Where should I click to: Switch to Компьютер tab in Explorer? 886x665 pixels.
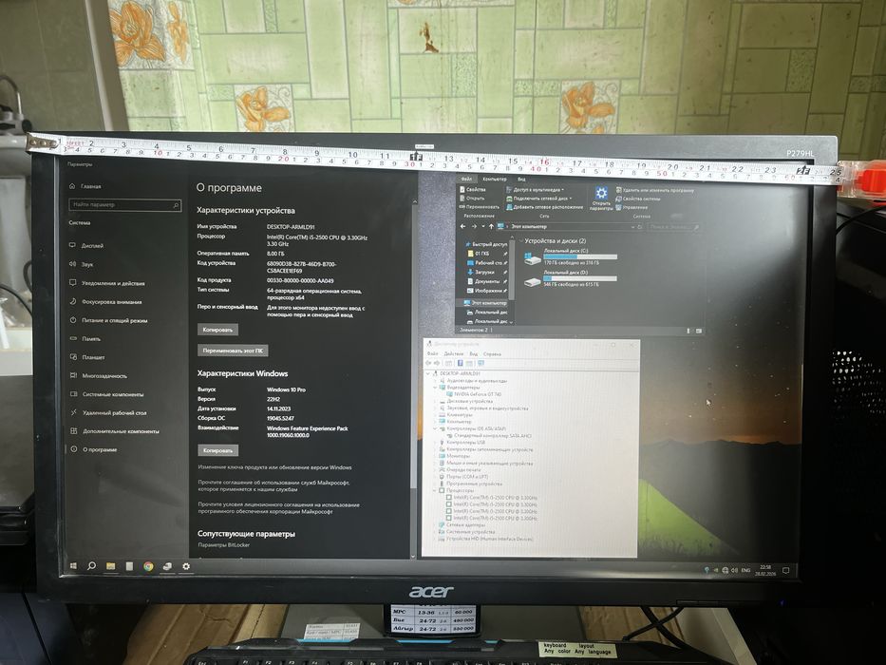[x=495, y=179]
